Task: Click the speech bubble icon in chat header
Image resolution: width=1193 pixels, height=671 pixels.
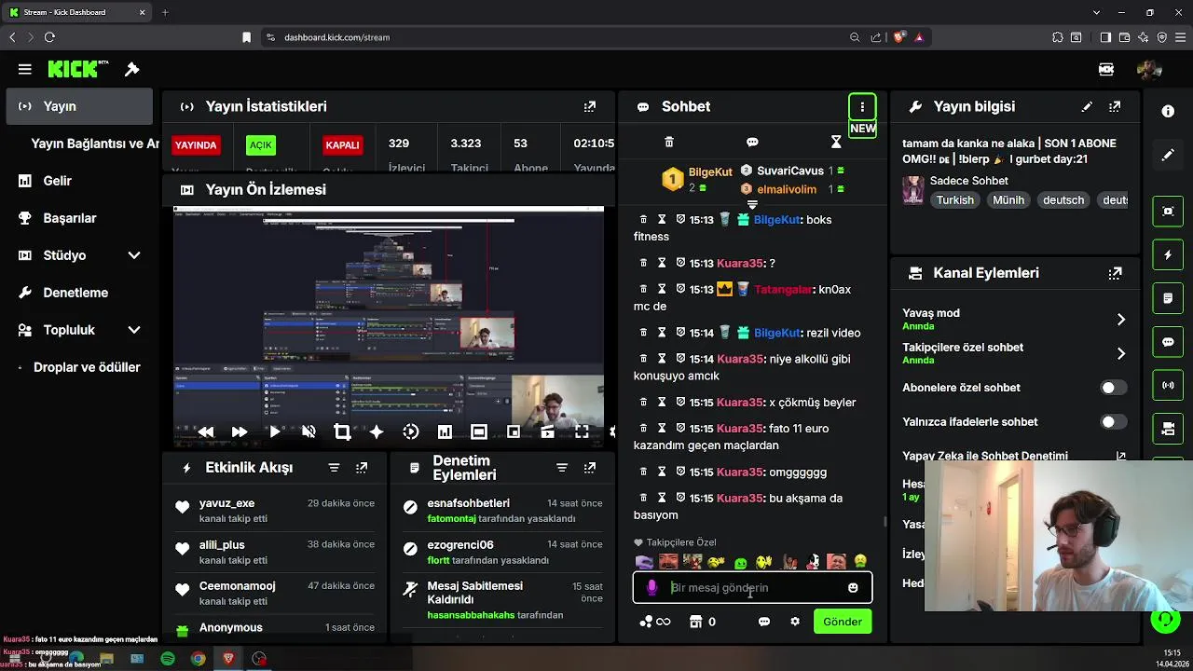Action: point(752,142)
